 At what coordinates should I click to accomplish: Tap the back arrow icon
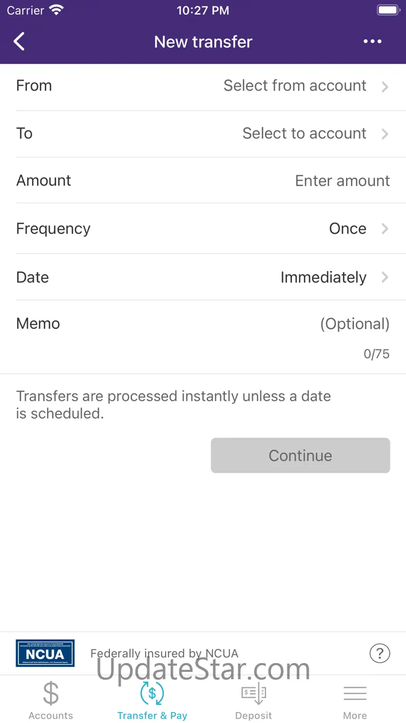[x=19, y=42]
